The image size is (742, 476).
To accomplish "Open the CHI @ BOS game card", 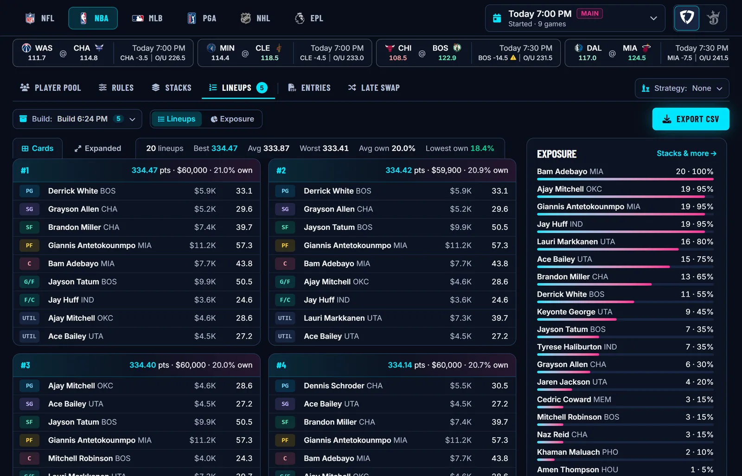I will [468, 53].
